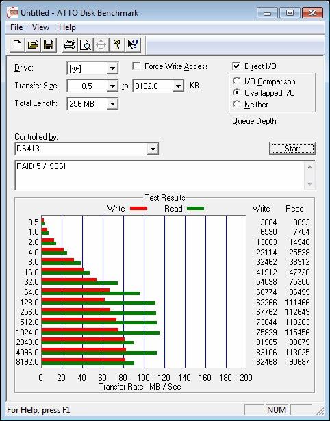Enable Force Write Access checkbox

(136, 66)
